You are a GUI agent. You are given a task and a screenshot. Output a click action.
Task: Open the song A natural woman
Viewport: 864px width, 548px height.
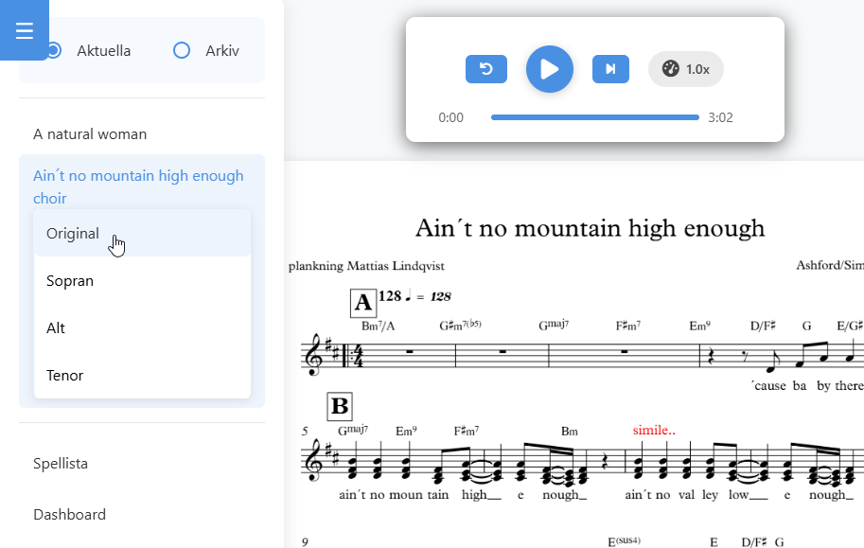click(90, 134)
